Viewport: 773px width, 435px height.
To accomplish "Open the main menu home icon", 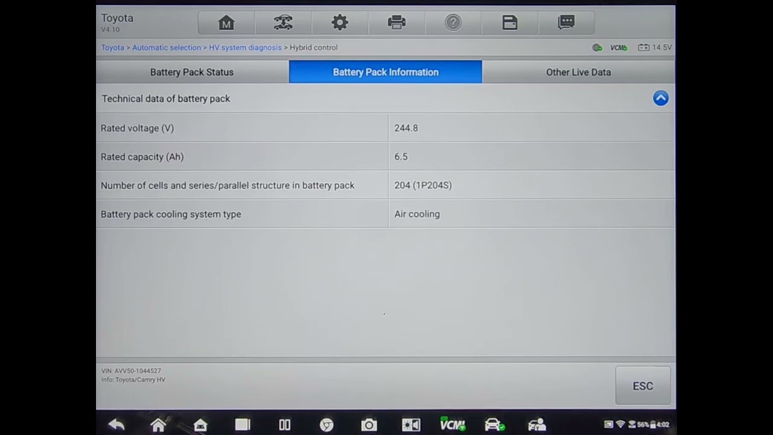I will [226, 23].
